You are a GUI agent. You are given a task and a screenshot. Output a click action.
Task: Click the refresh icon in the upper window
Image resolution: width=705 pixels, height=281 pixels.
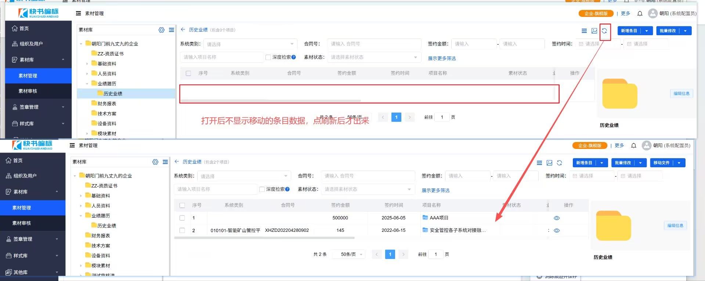(604, 31)
